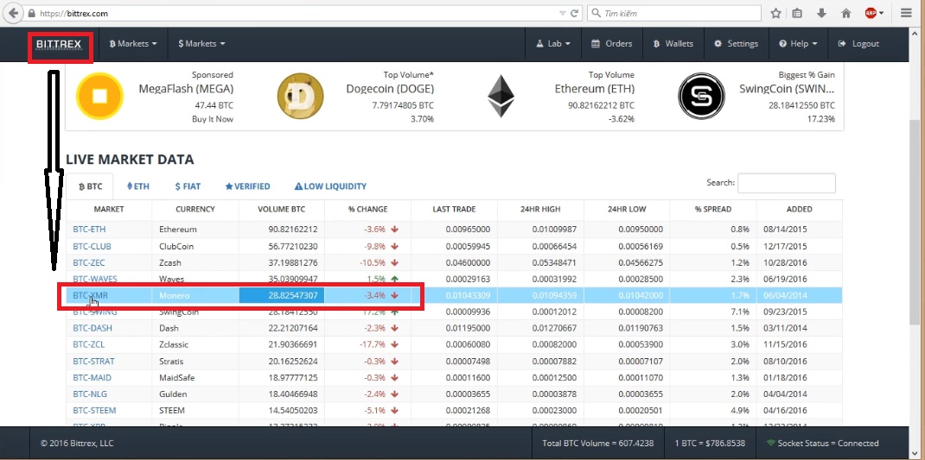
Task: Bookmark the page with star icon
Action: coord(775,13)
